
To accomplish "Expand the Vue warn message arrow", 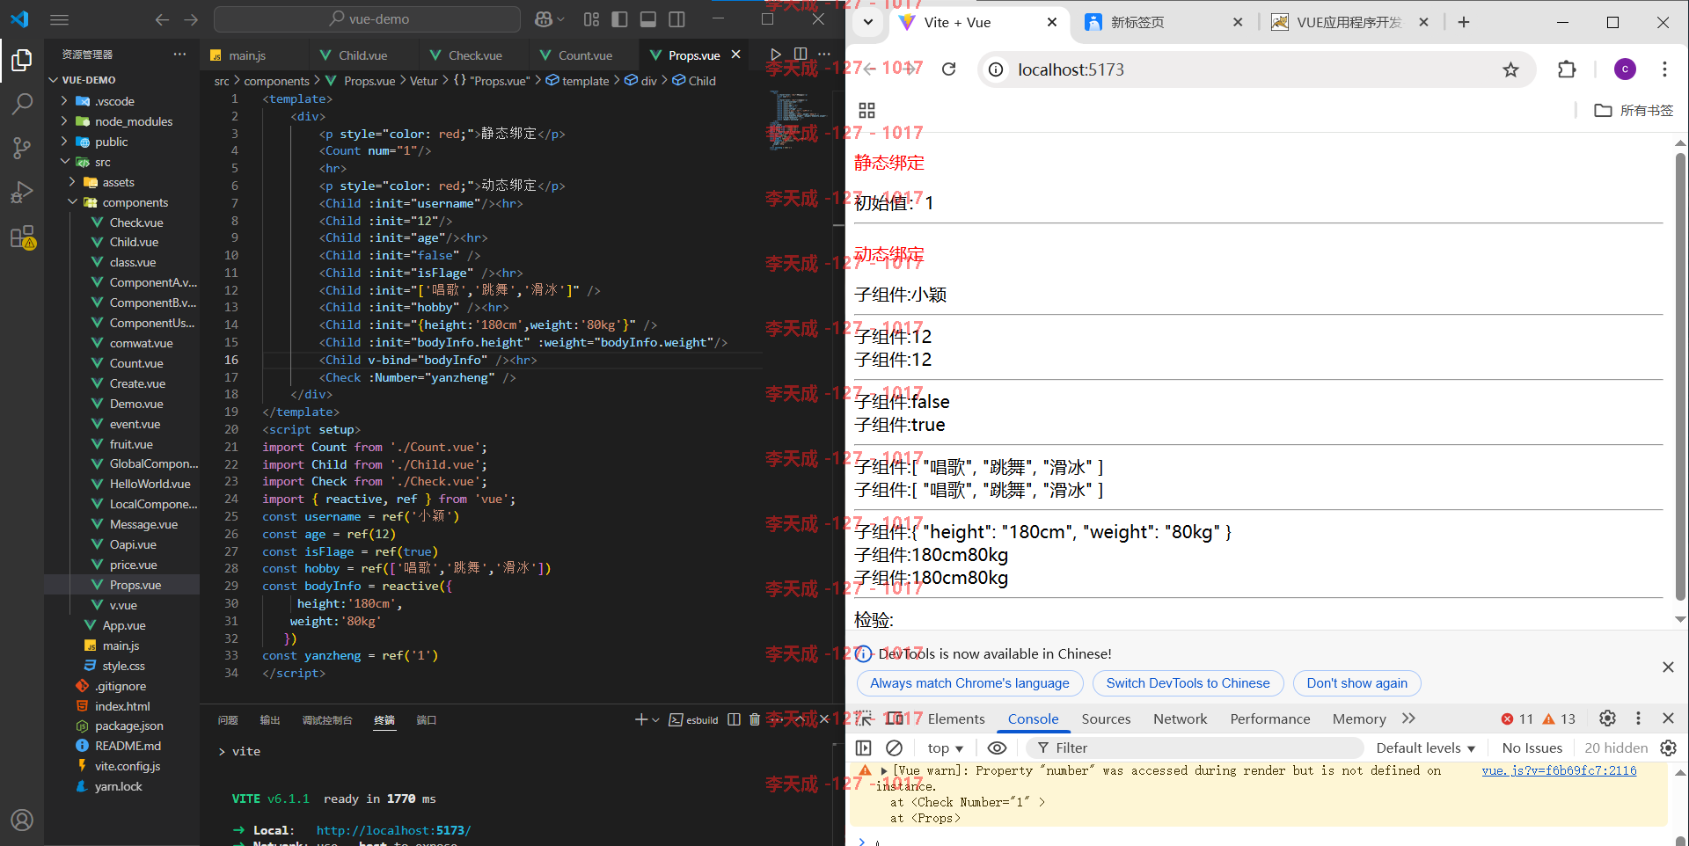I will [x=883, y=771].
